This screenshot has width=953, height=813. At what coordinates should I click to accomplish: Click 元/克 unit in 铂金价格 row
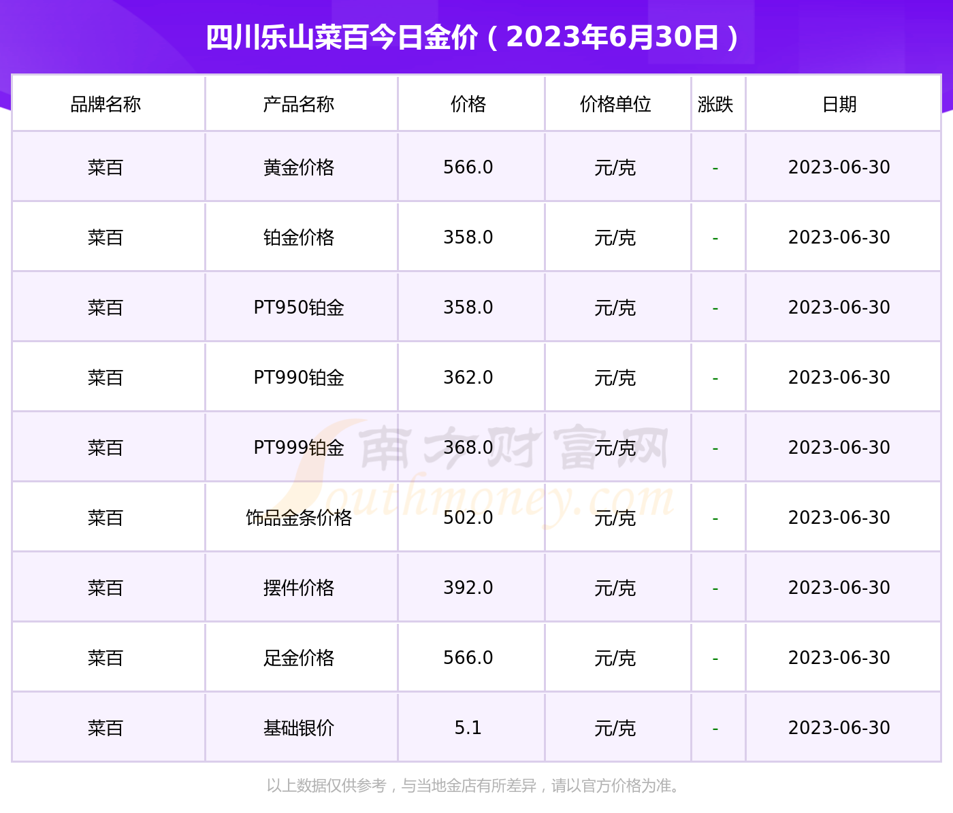coord(615,237)
